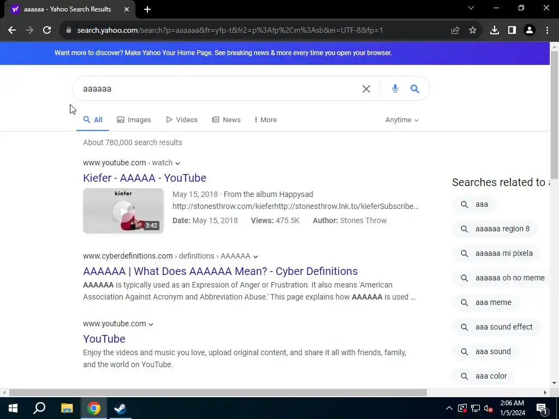
Task: Expand the Anytime filter dropdown
Action: [402, 120]
